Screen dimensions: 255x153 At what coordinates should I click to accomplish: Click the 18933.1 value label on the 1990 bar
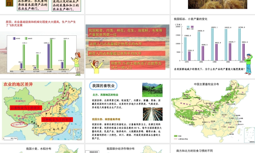pyautogui.click(x=214, y=27)
